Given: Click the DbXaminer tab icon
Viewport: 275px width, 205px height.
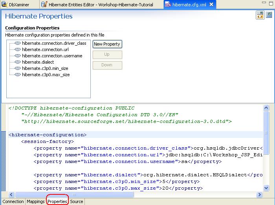Looking at the screenshot, I should coord(4,4).
